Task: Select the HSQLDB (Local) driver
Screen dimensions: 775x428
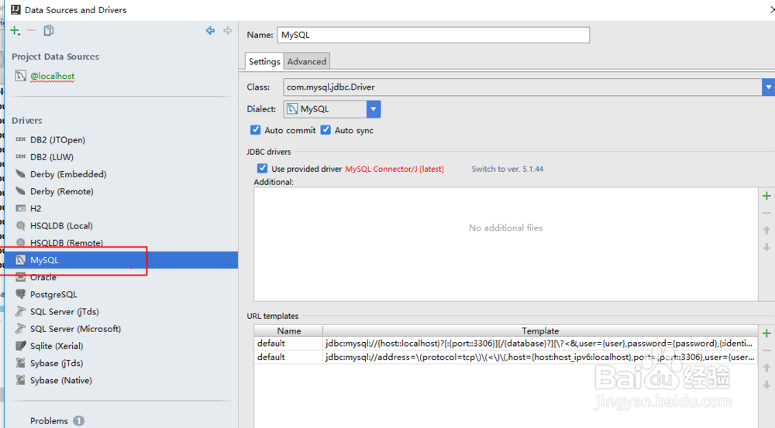Action: click(x=61, y=225)
